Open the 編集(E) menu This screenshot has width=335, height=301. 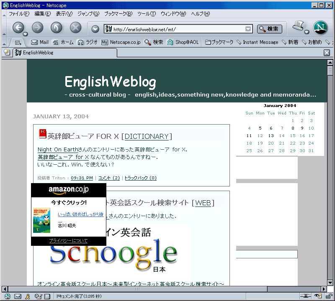click(43, 14)
